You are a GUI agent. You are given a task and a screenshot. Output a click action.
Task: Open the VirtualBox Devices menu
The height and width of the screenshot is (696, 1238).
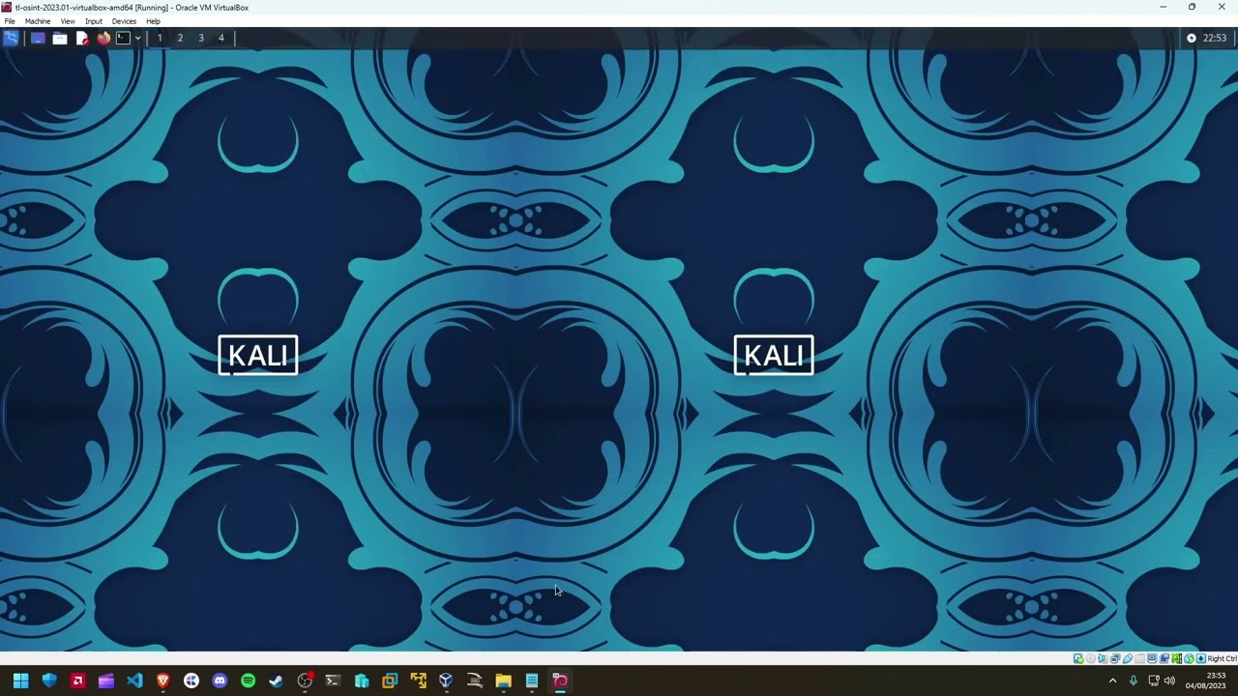(124, 21)
